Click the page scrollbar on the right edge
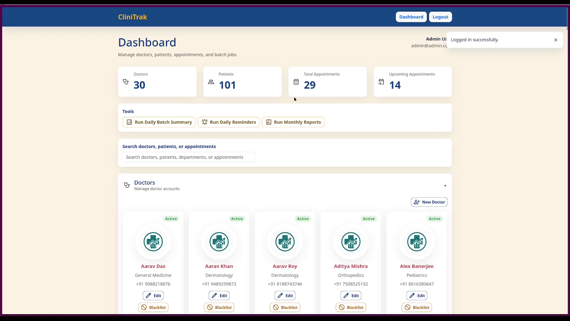 click(567, 18)
